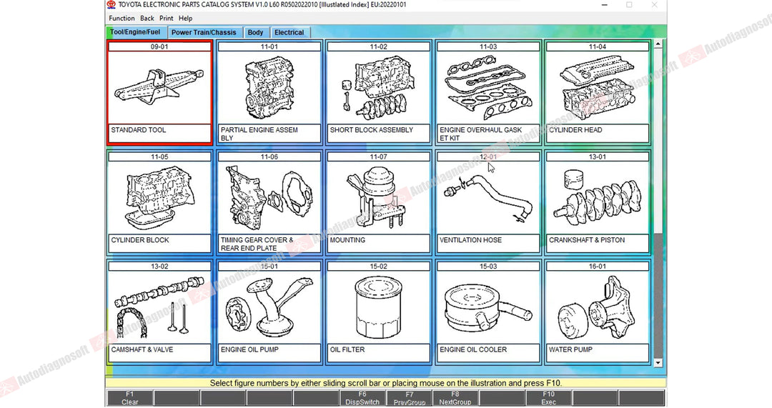Click the 11-02 figure number label
This screenshot has height=408, width=772.
click(378, 46)
